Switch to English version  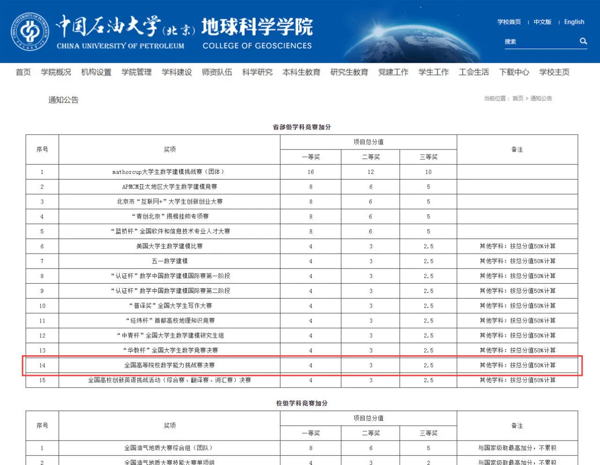[x=574, y=22]
